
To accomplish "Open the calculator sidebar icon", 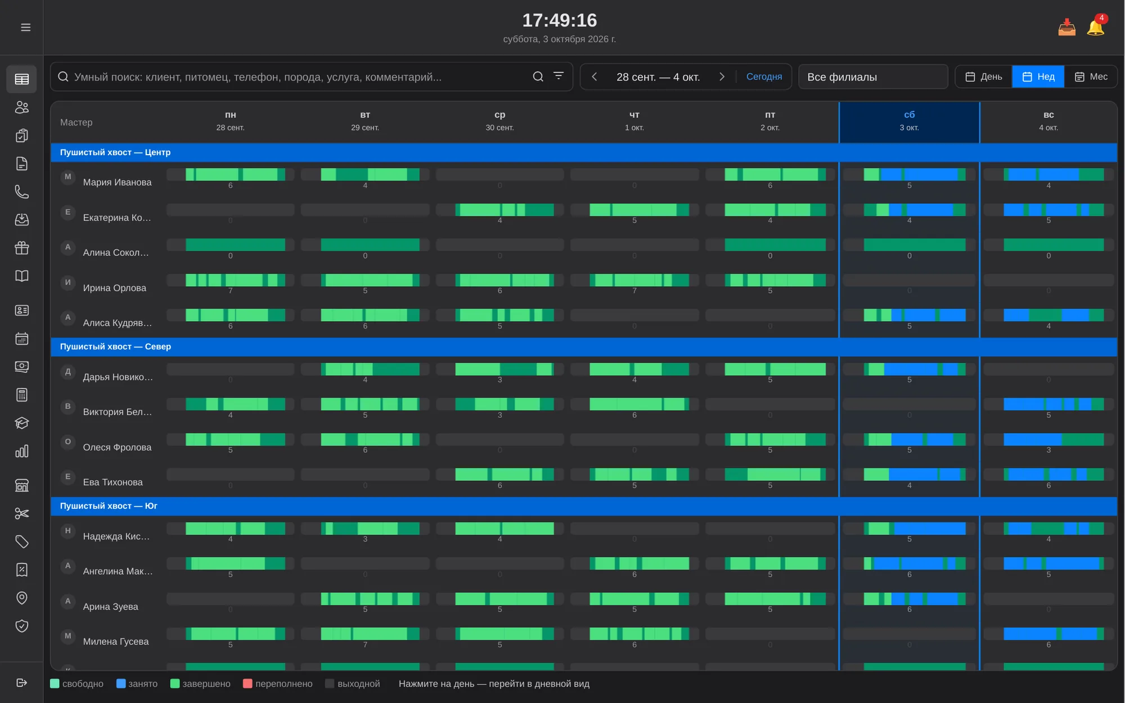I will (x=22, y=395).
